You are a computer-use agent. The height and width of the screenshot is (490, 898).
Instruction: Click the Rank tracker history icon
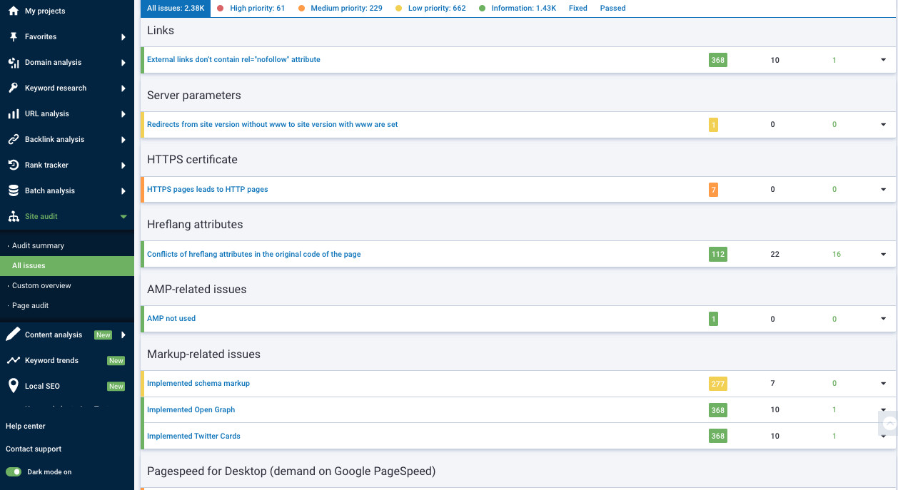13,165
